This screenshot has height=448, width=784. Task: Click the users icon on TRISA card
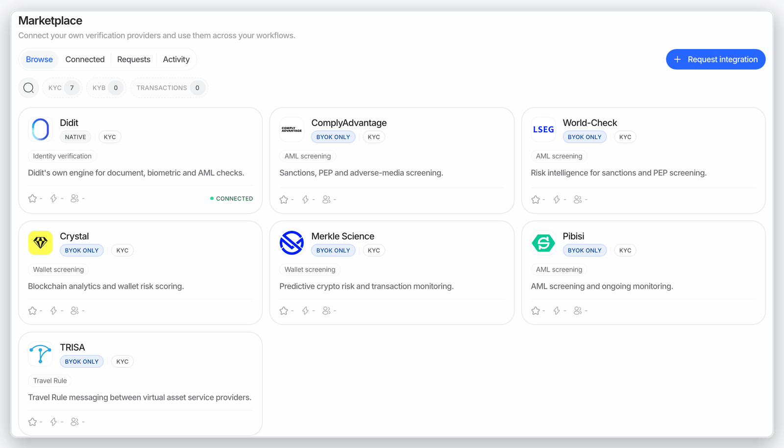pos(74,422)
